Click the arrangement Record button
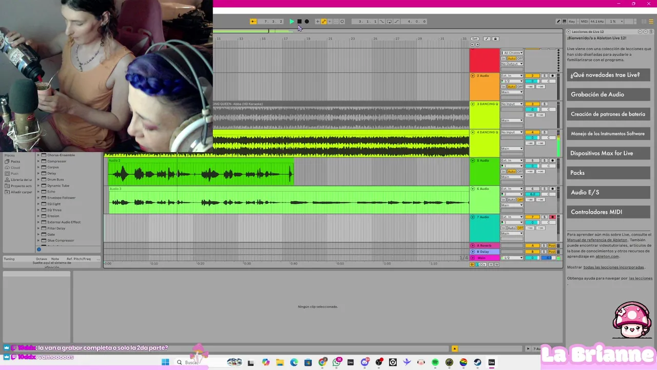Image resolution: width=657 pixels, height=370 pixels. click(307, 22)
